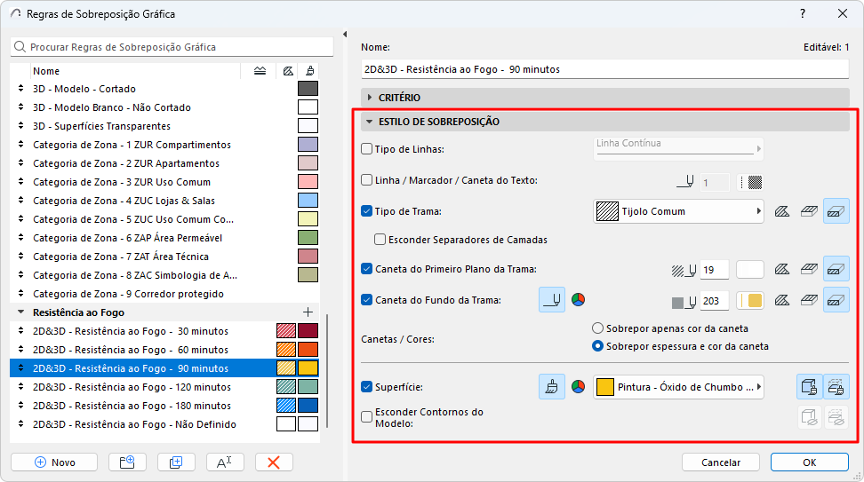
Task: Collapse the Resistência ao Fogo group
Action: (x=21, y=312)
